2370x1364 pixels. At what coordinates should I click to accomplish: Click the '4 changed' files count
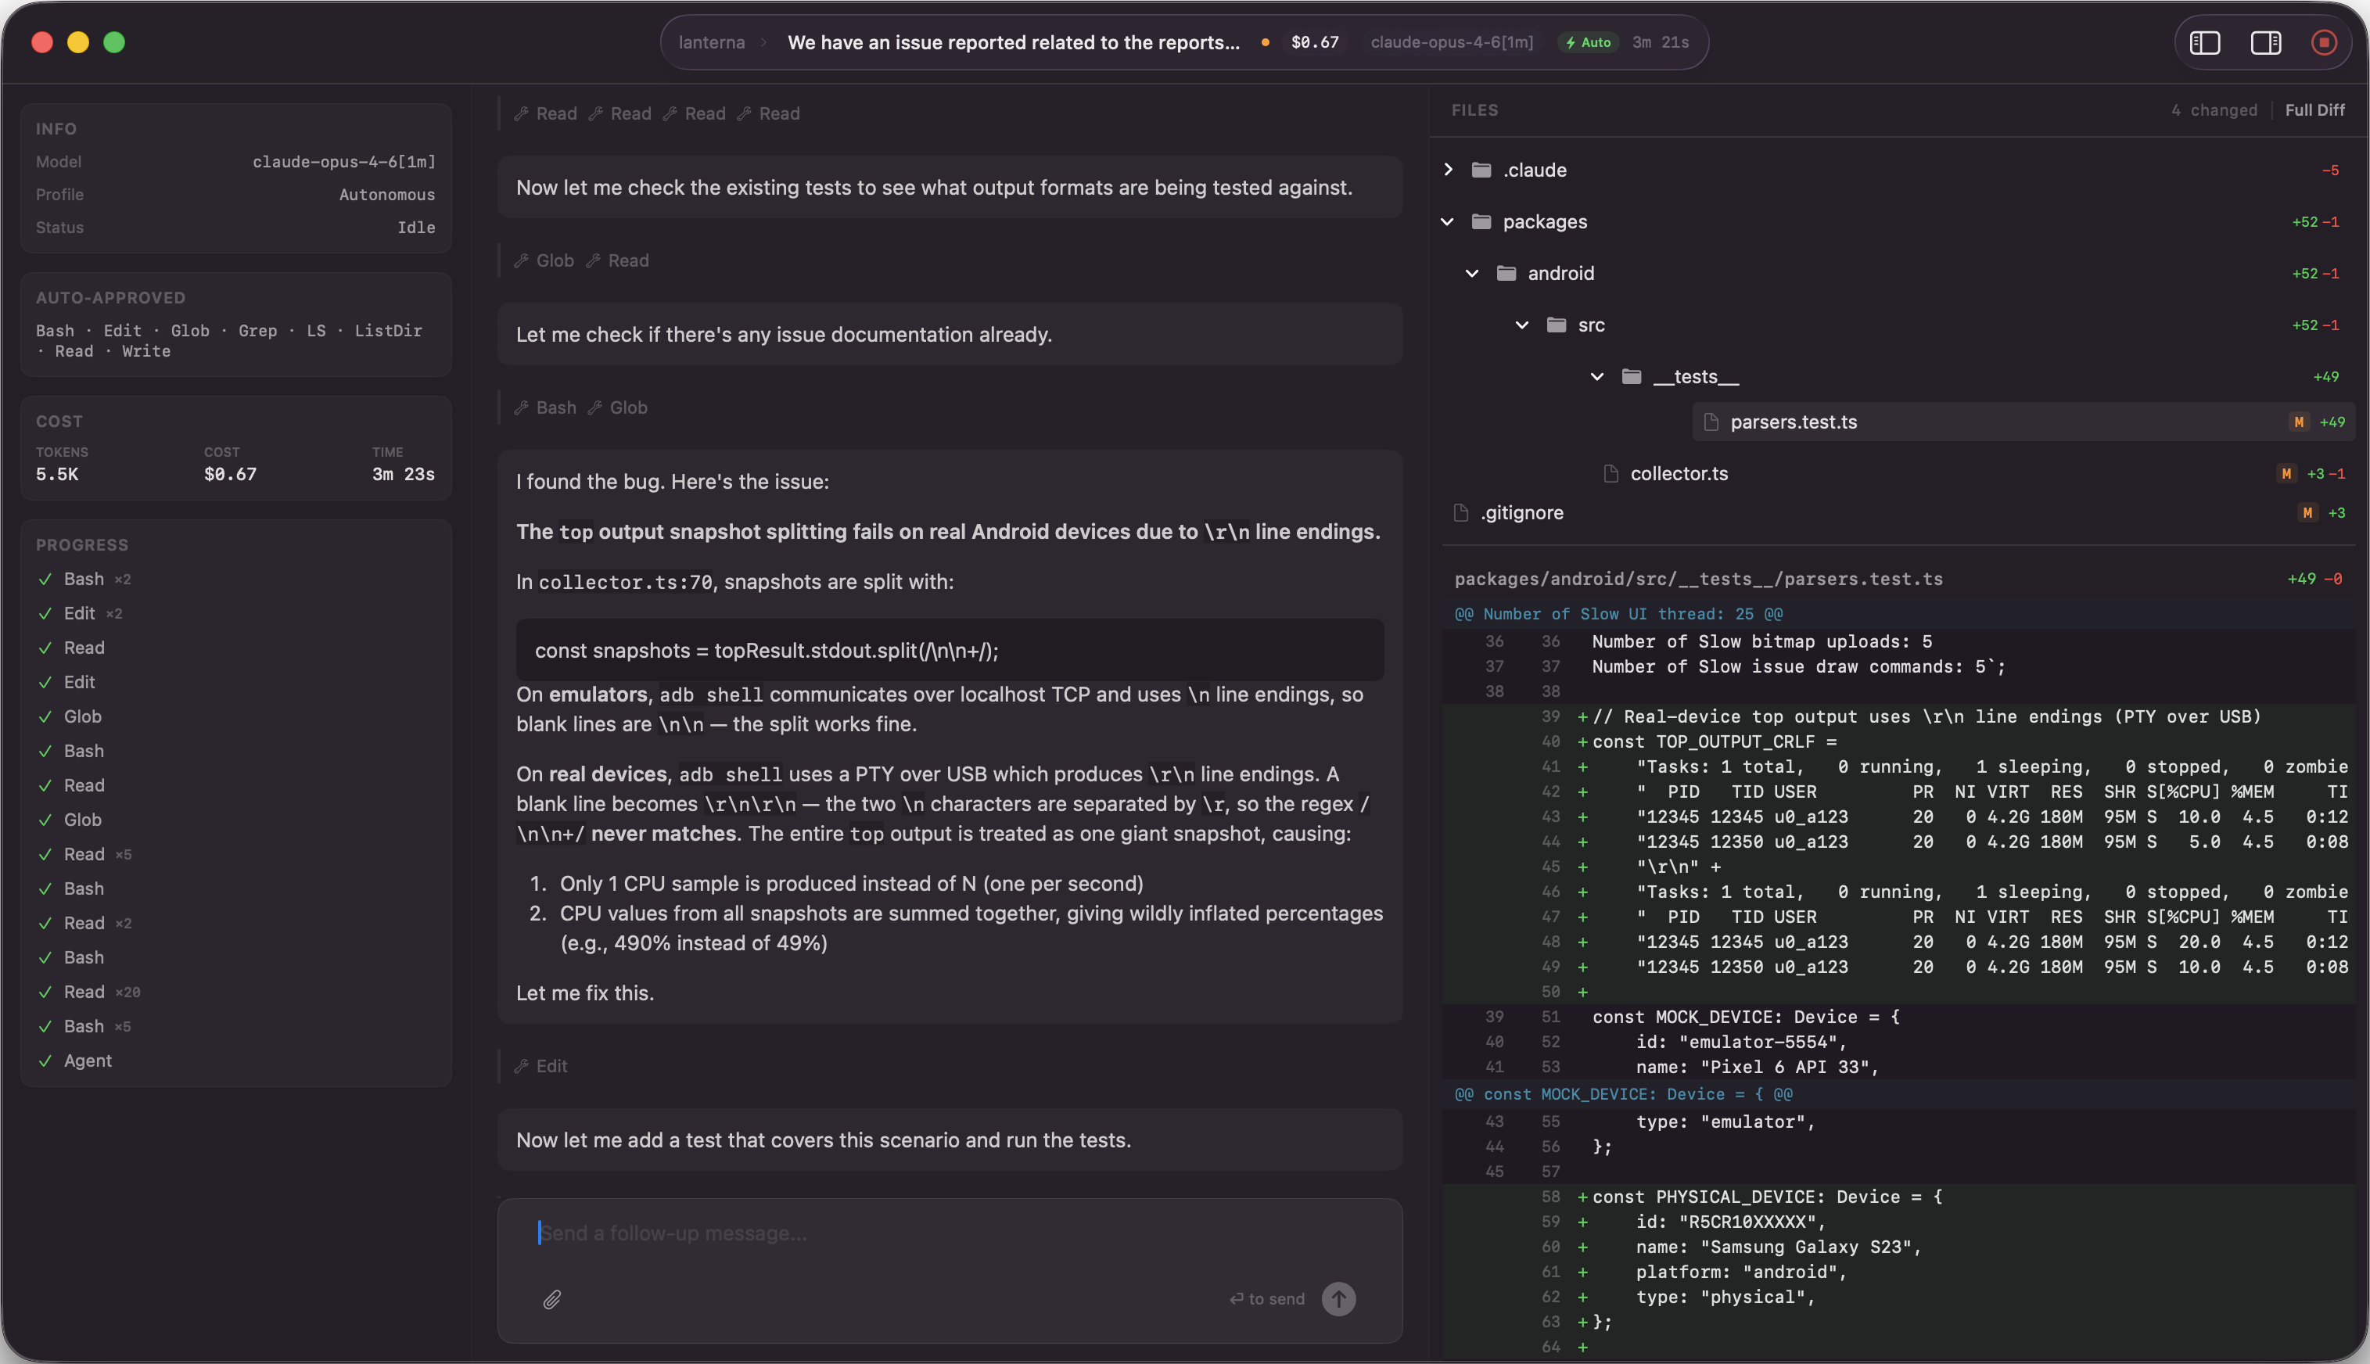coord(2214,109)
